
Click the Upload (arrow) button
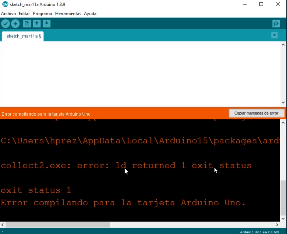[x=15, y=23]
